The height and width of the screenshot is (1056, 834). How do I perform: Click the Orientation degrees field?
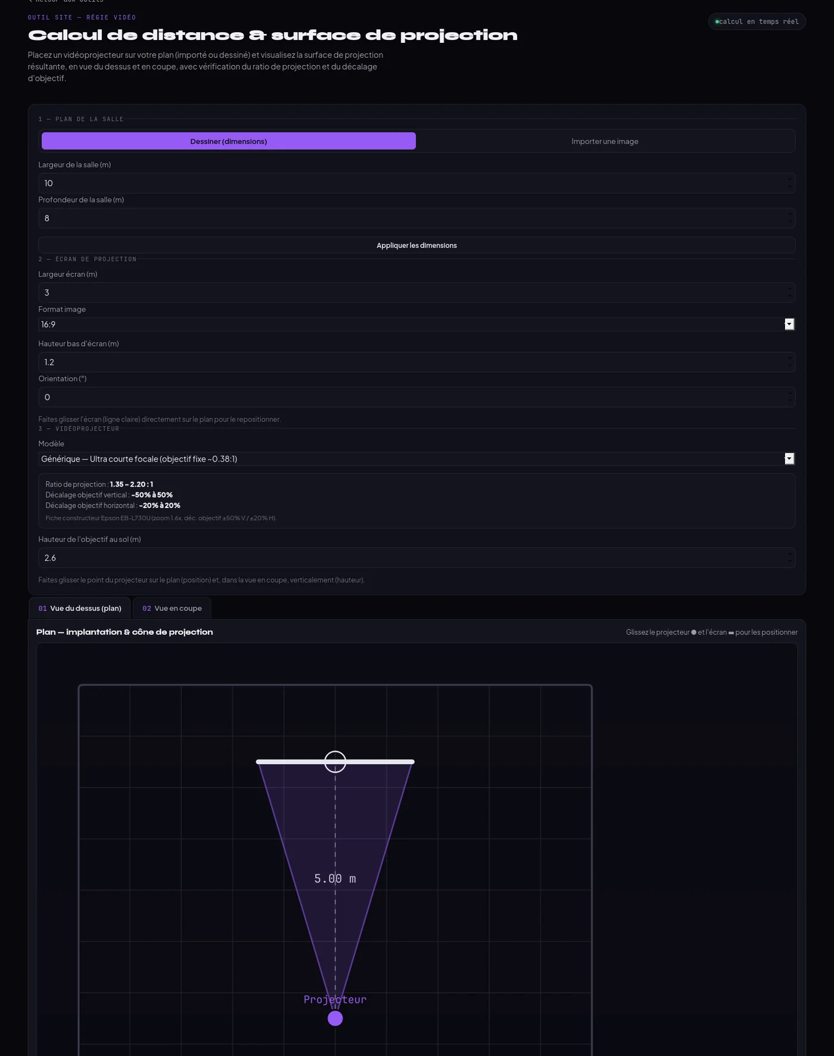tap(416, 397)
